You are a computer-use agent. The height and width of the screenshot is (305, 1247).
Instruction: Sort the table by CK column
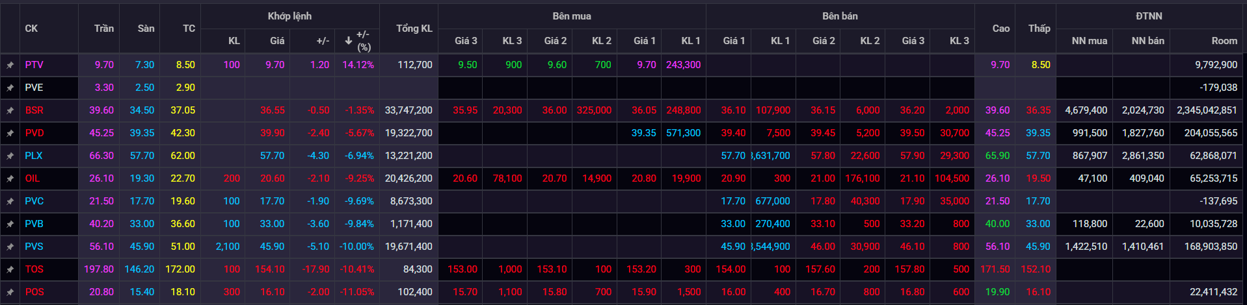[31, 29]
